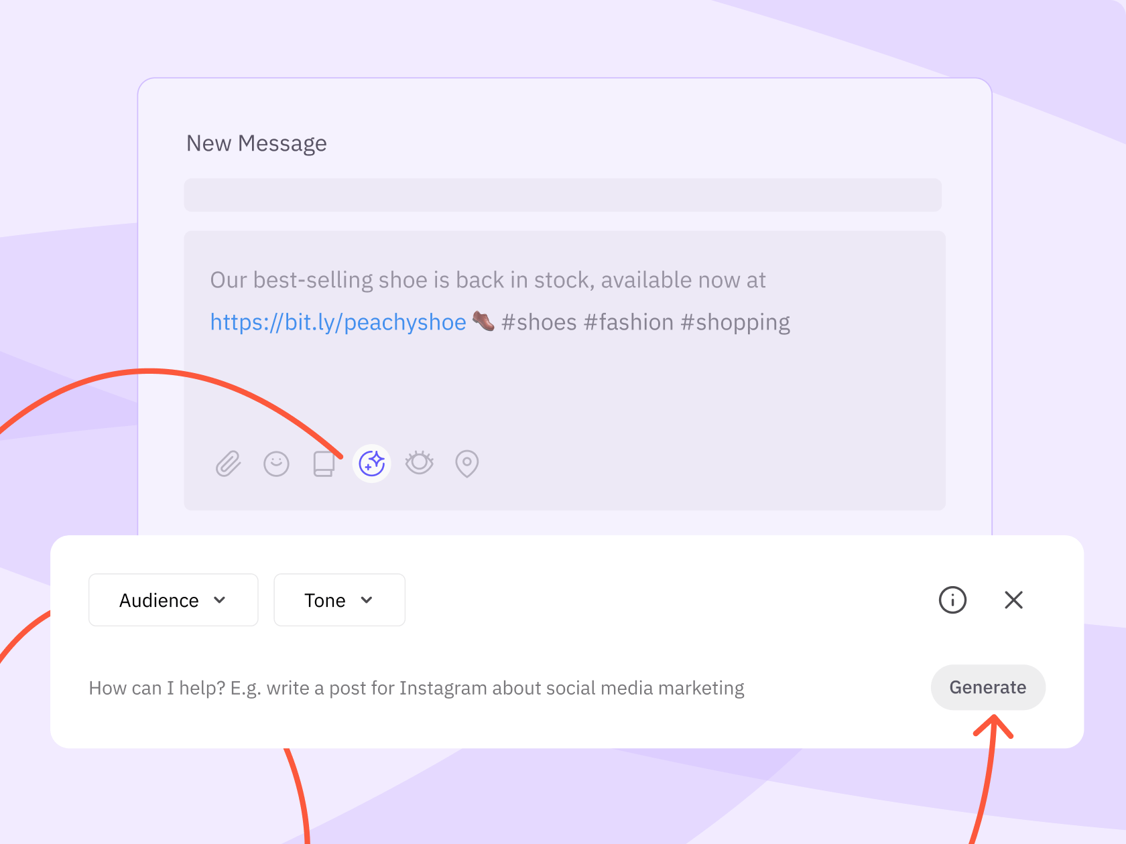Add a location with the pin icon

coord(467,464)
